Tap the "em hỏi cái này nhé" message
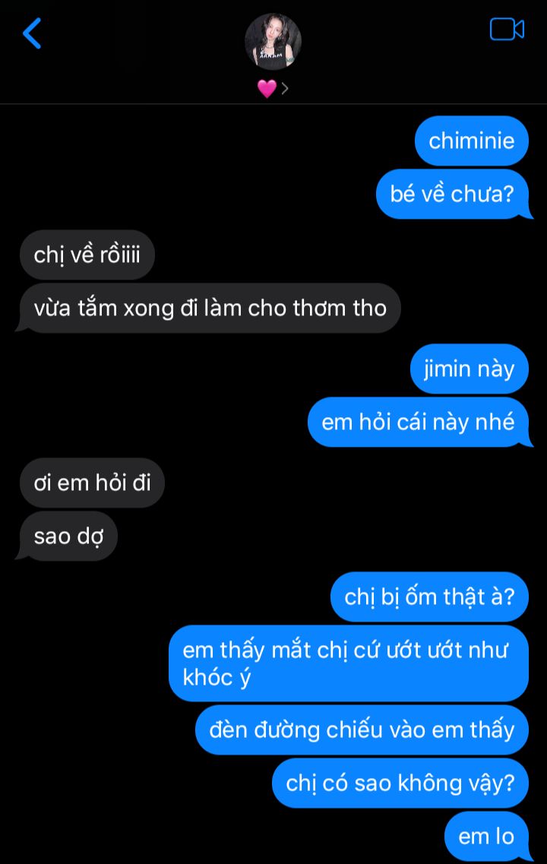Image resolution: width=547 pixels, height=864 pixels. pos(419,422)
